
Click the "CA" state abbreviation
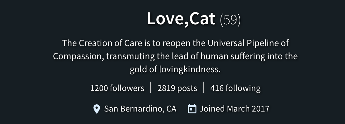[171, 109]
